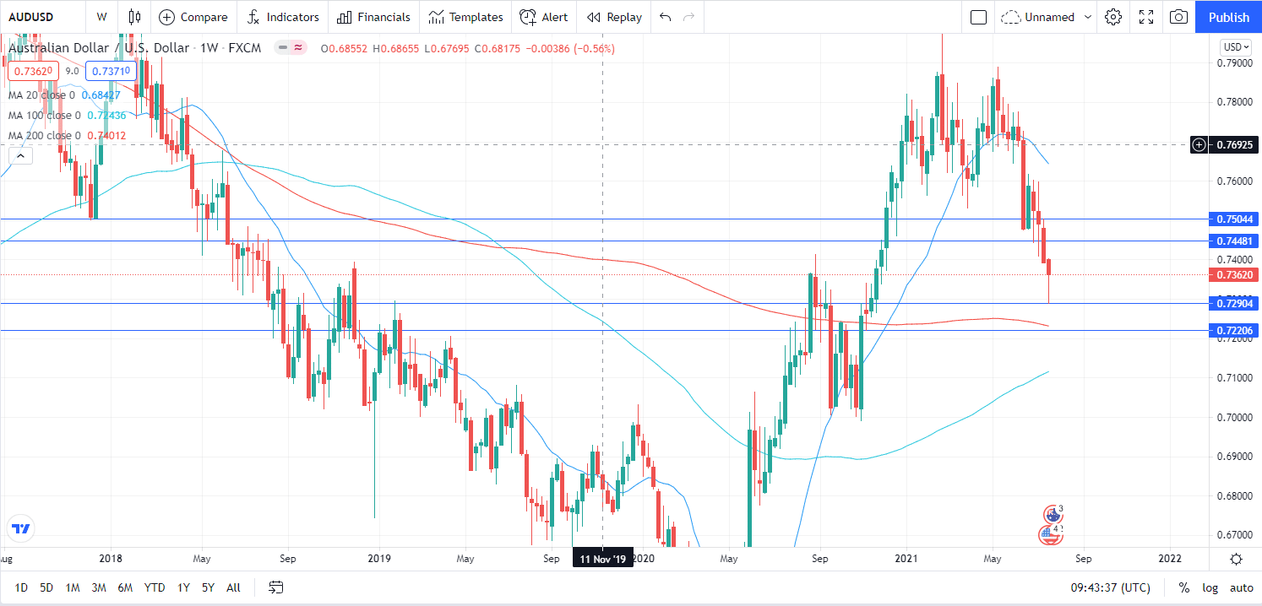Screen dimensions: 1262x606
Task: Click the buy price 0.7371 button
Action: click(111, 72)
